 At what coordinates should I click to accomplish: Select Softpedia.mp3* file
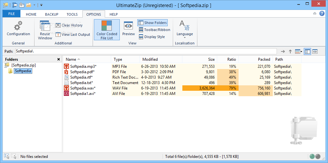coord(83,66)
